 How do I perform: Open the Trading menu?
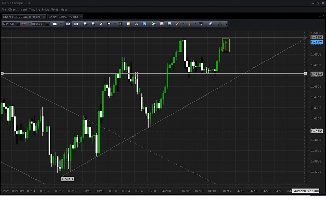[34, 9]
